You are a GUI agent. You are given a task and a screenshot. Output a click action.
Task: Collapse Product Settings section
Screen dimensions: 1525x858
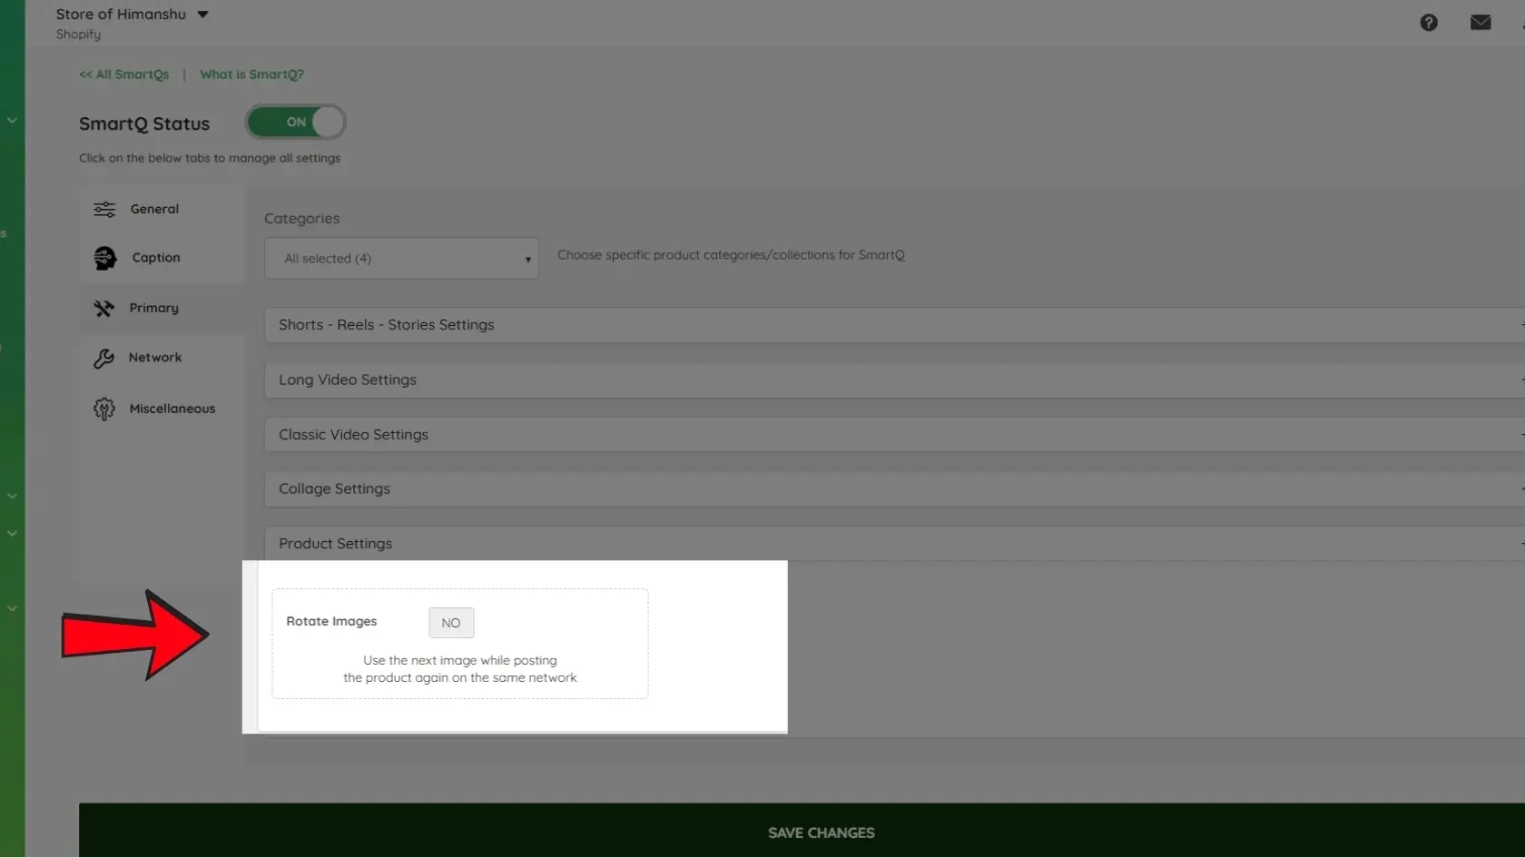click(894, 544)
